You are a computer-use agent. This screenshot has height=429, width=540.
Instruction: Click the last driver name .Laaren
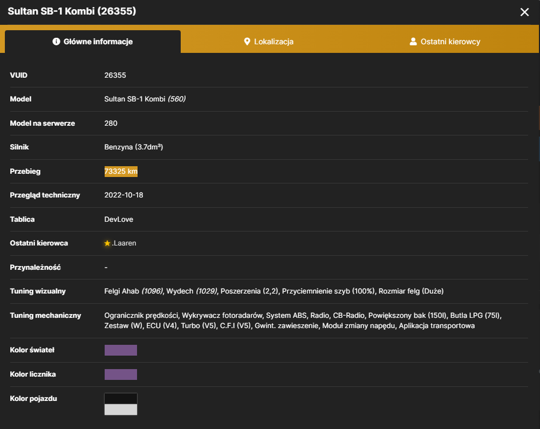pyautogui.click(x=124, y=244)
